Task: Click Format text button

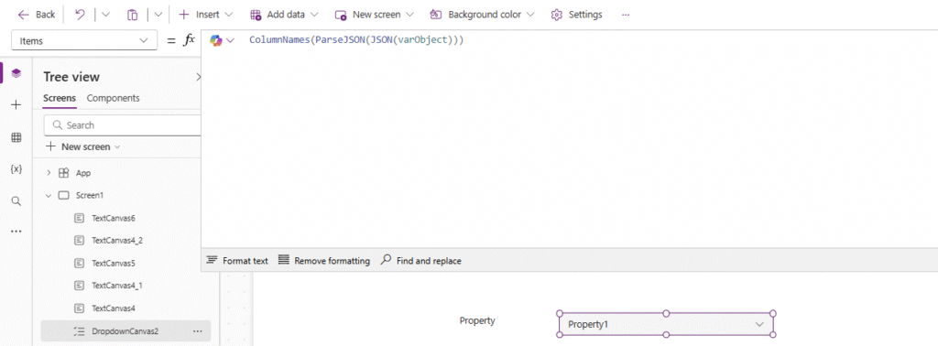Action: point(237,261)
